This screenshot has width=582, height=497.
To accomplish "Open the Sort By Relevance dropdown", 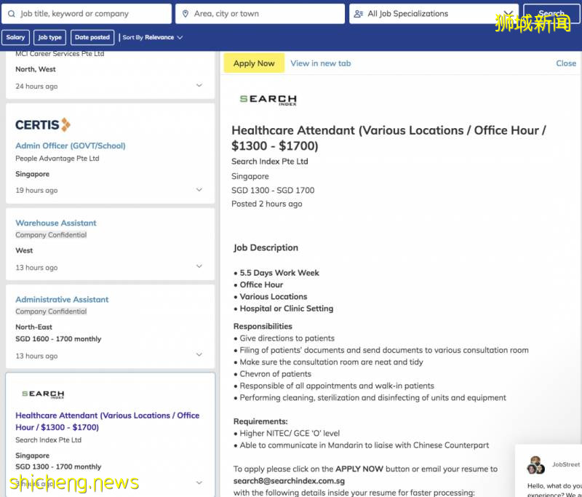I will (153, 37).
